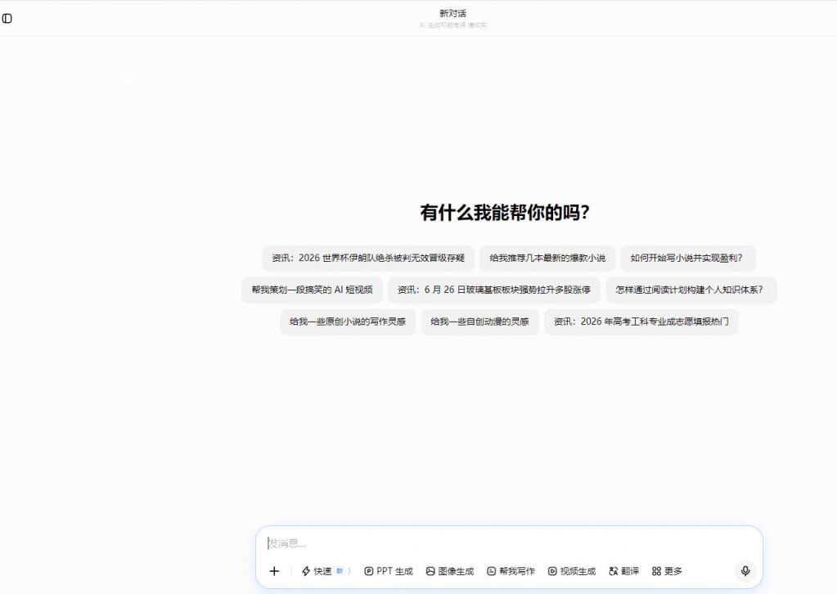Toggle the sidebar panel icon
The height and width of the screenshot is (594, 837).
tap(7, 19)
